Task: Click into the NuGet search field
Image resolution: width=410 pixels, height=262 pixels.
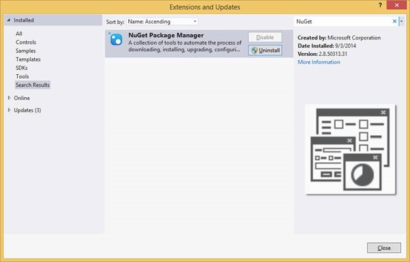Action: pyautogui.click(x=342, y=22)
